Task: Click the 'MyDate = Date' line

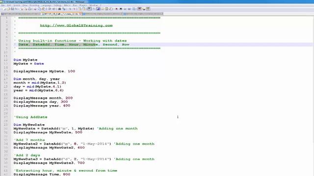Action: point(28,64)
